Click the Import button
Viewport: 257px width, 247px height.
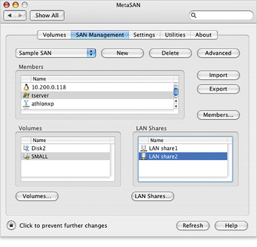[218, 75]
